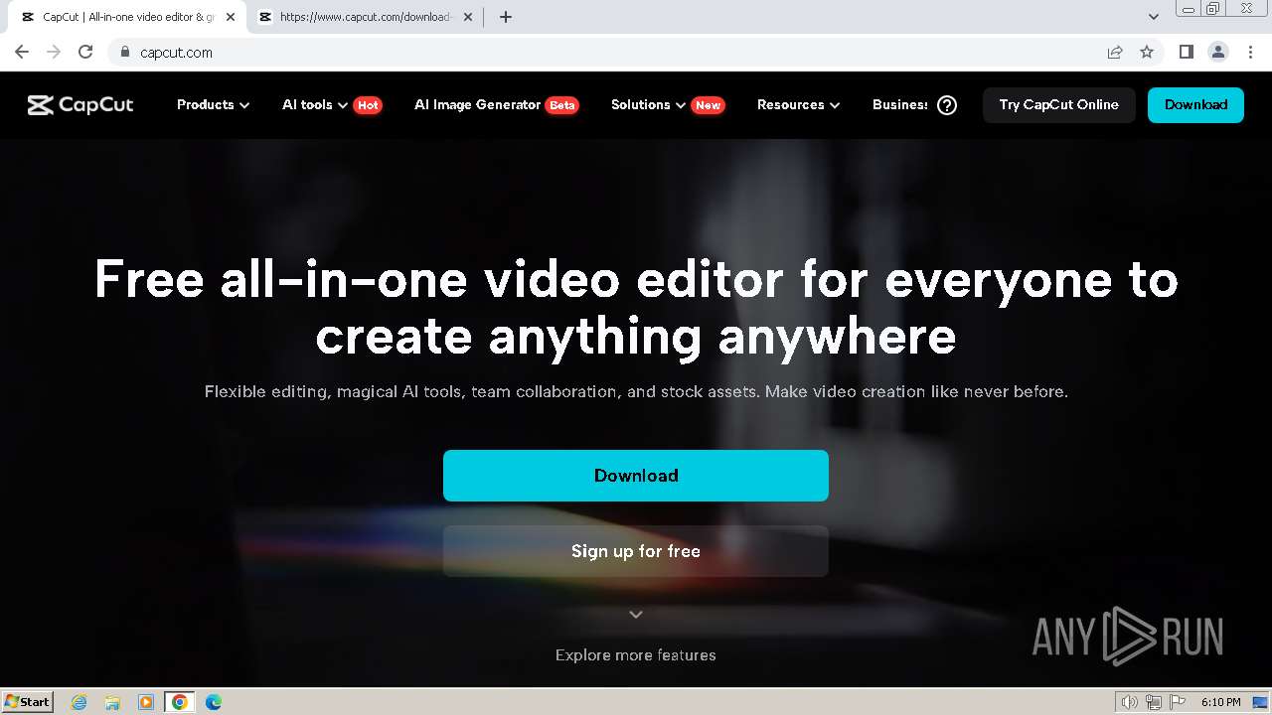Open the help question mark icon

click(x=947, y=105)
